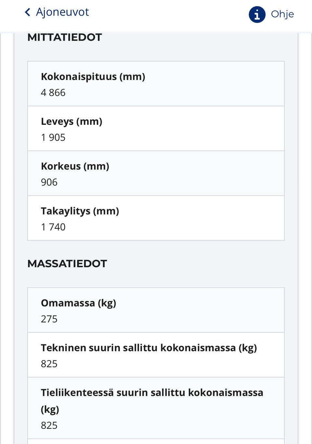312x444 pixels.
Task: Click the width value 1 905
Action: coord(53,137)
